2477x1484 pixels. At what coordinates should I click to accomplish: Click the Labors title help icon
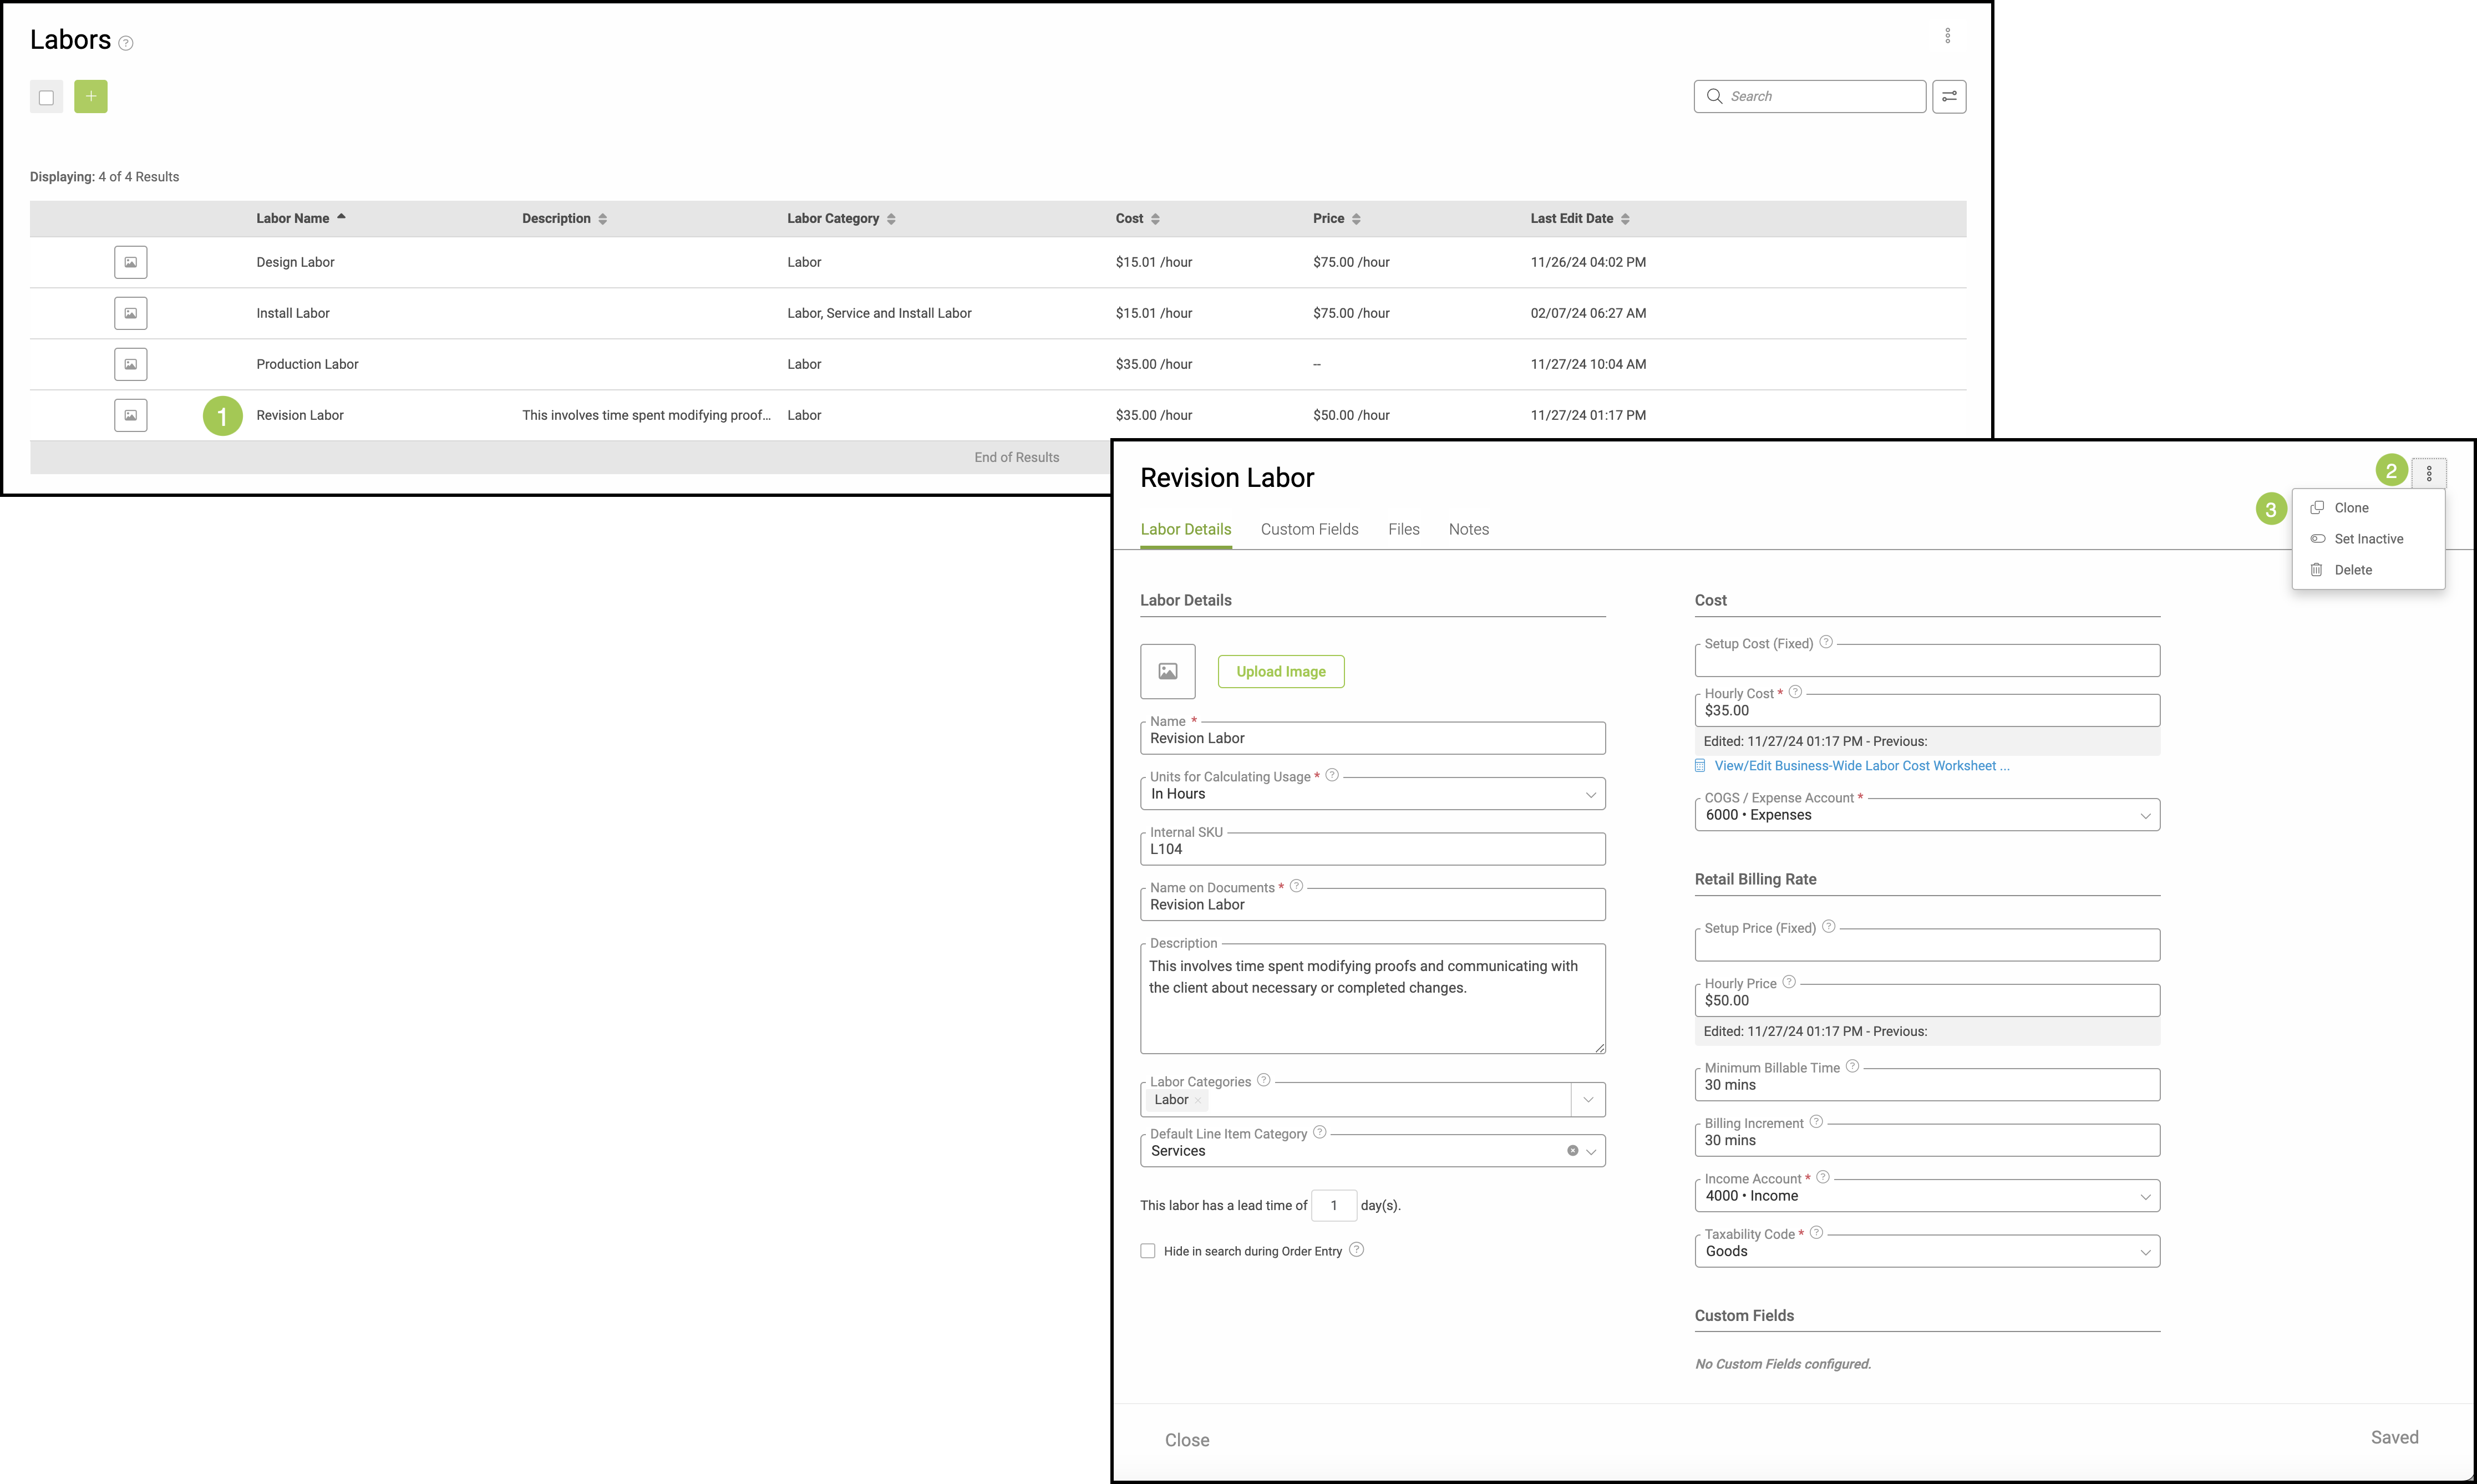126,43
